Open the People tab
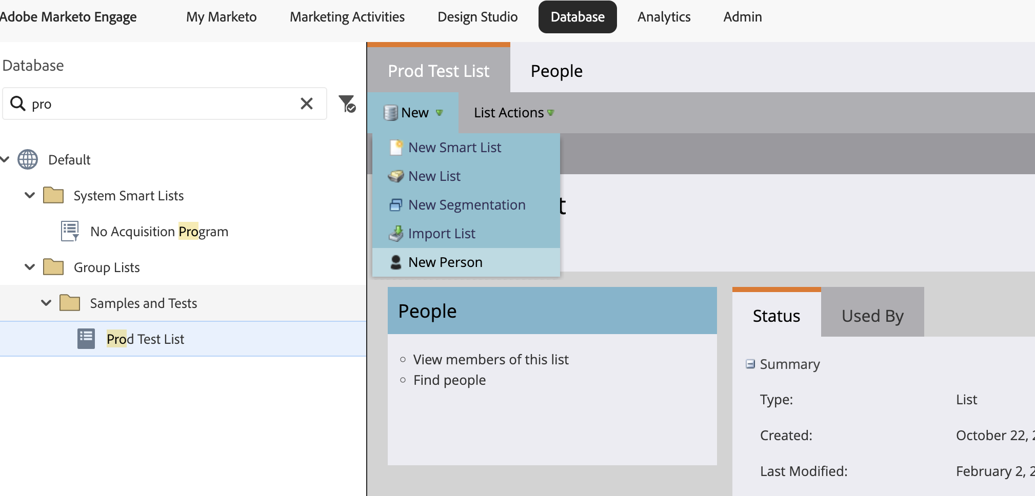 click(x=556, y=70)
